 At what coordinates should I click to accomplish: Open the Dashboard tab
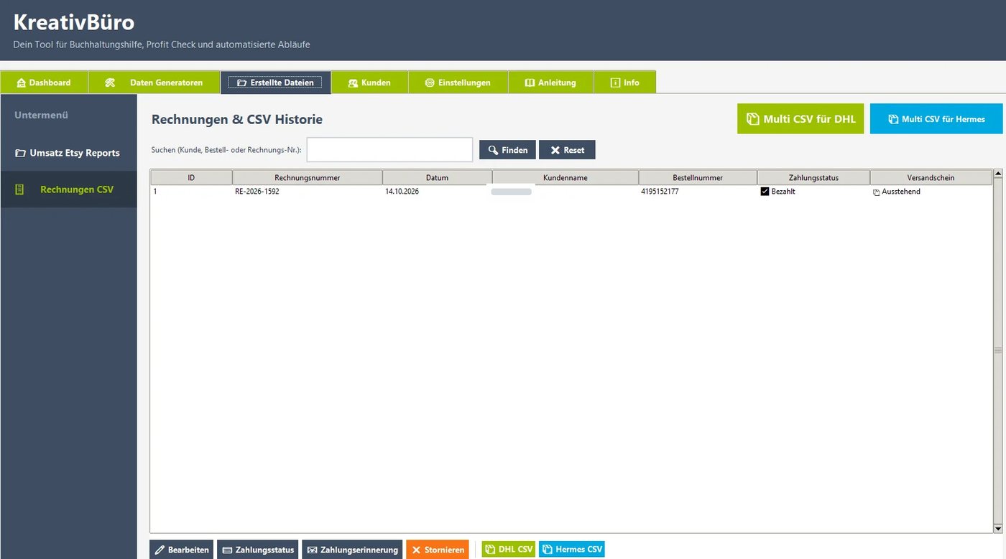coord(44,83)
